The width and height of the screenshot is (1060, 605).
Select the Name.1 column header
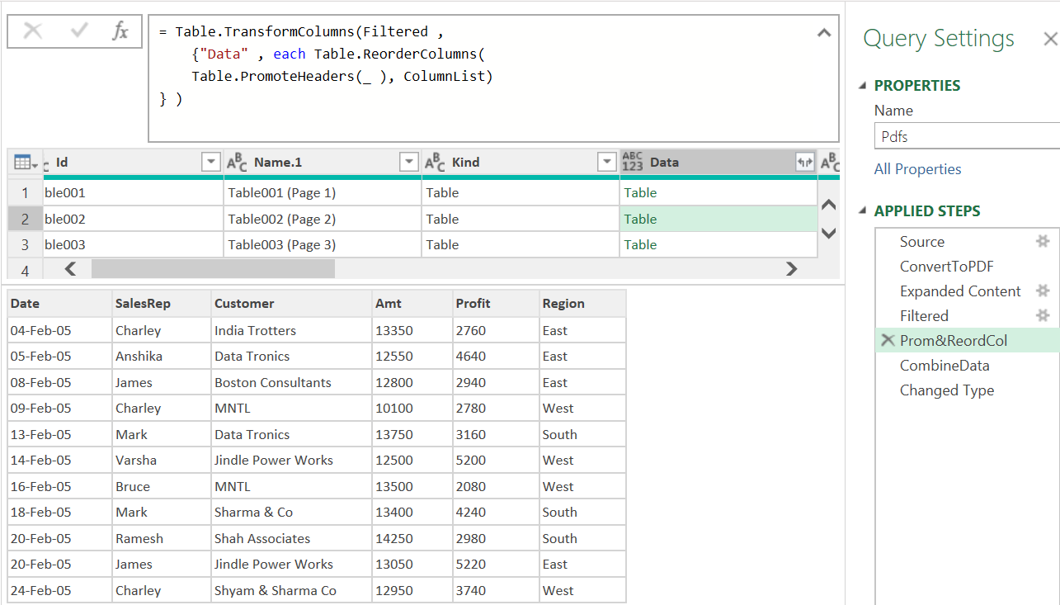coord(323,163)
